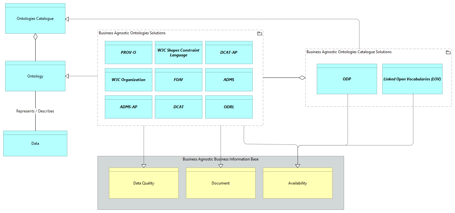The width and height of the screenshot is (455, 213).
Task: Click 'Business Agnostic Ontologies Catalogue Solutions' title
Action: [x=349, y=52]
